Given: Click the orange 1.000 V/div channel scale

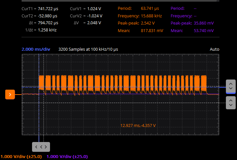Looking at the screenshot, I should tap(21, 156).
